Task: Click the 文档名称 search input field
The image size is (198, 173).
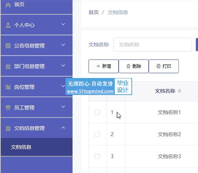Action: tap(152, 45)
